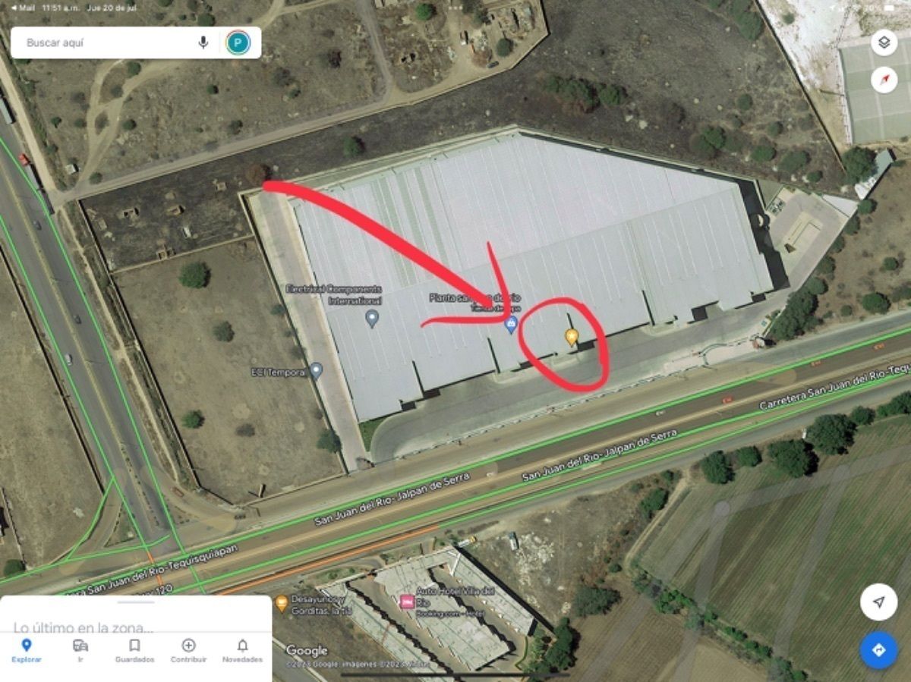Open the map layers button
The height and width of the screenshot is (682, 911).
(884, 42)
